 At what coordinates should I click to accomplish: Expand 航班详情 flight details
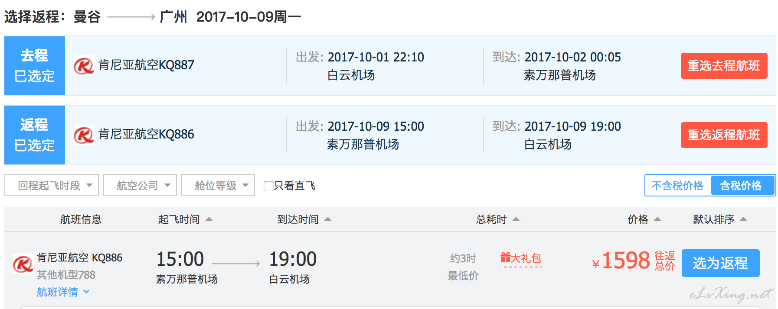[63, 292]
